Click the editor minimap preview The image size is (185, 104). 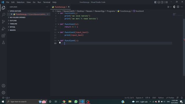pos(177,14)
